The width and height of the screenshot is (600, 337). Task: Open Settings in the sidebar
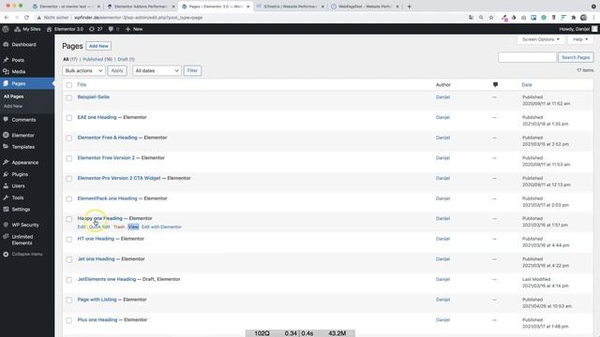point(21,210)
